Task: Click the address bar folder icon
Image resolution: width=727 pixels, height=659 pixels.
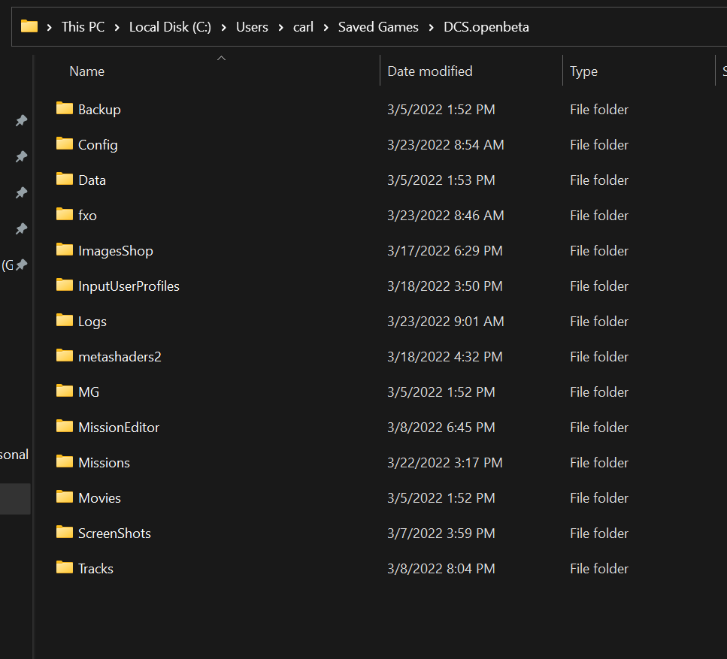Action: coord(29,26)
